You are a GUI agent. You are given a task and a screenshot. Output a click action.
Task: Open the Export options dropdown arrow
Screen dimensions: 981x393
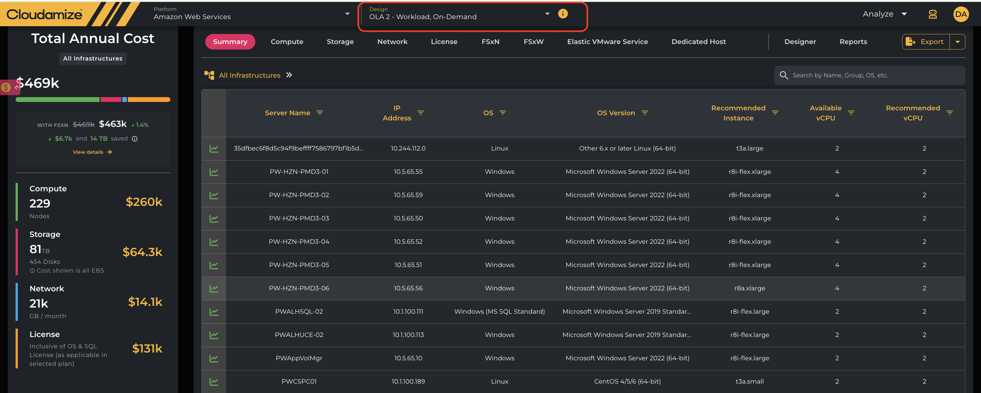(957, 42)
